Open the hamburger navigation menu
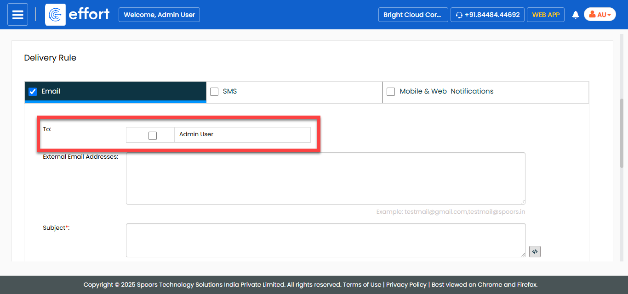This screenshot has width=628, height=294. pyautogui.click(x=17, y=15)
